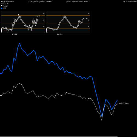Click the lowest trough of white close line
Image resolution: width=137 pixels, height=137 pixels.
[102, 120]
